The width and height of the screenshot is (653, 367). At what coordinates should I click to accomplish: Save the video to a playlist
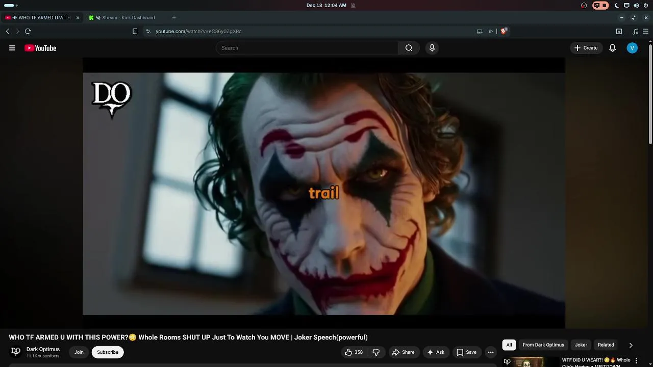pos(466,352)
